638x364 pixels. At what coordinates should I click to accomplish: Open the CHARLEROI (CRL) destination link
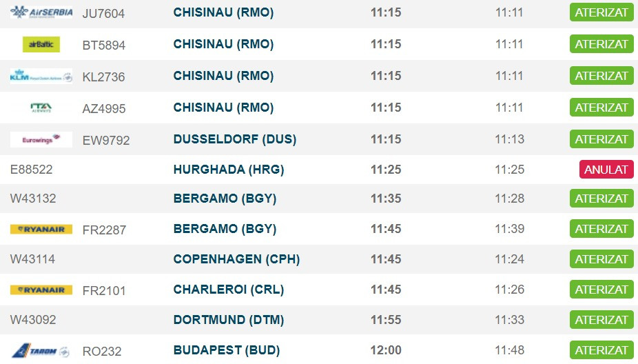[229, 290]
